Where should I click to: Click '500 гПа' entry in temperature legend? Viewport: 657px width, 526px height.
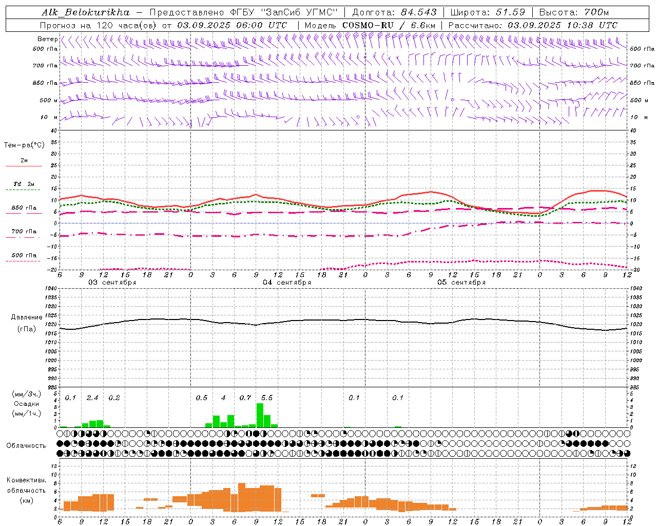24,255
